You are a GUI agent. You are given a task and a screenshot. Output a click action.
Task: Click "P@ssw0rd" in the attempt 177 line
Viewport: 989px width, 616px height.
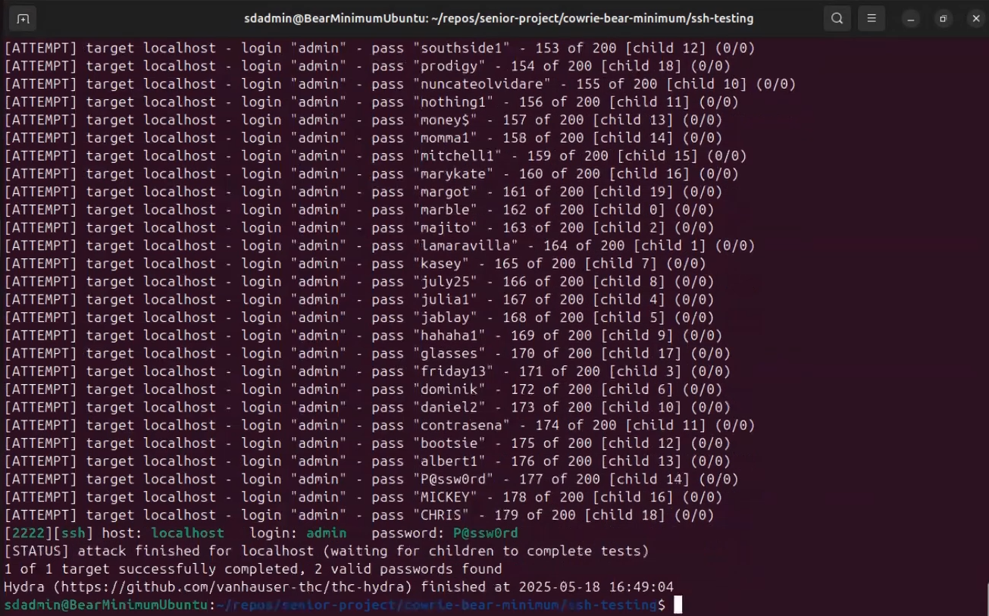[453, 479]
